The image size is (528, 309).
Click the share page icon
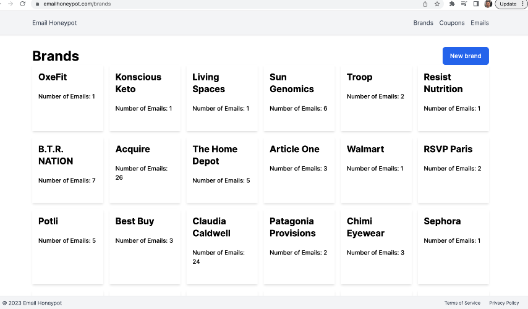pyautogui.click(x=425, y=4)
